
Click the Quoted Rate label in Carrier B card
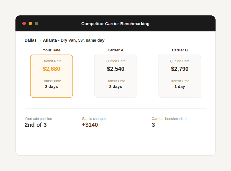click(x=180, y=61)
